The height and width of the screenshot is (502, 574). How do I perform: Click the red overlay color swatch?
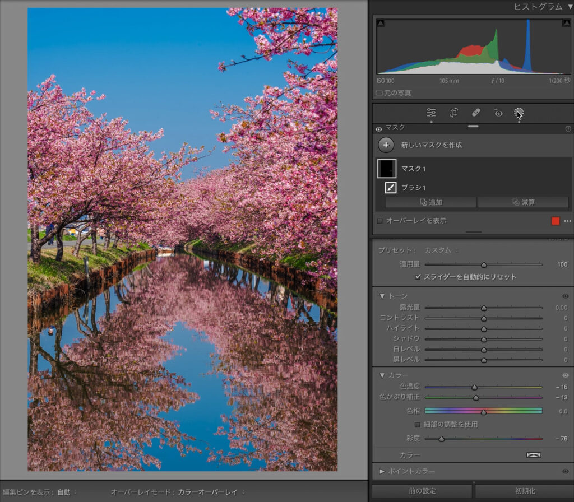pyautogui.click(x=556, y=221)
